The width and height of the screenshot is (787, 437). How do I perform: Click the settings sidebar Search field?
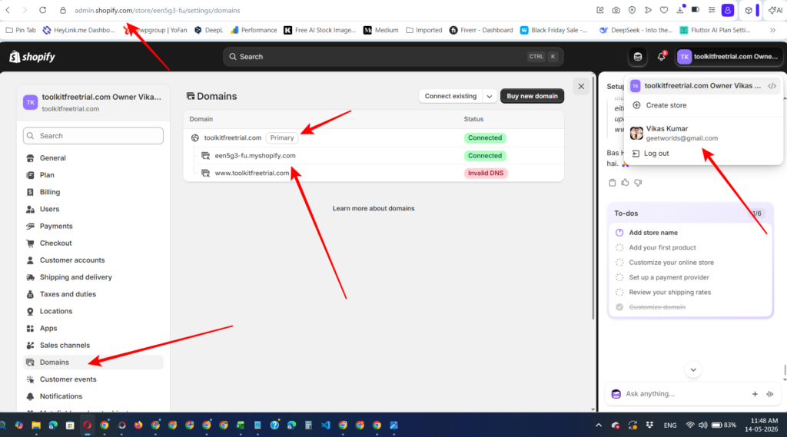[x=93, y=136]
